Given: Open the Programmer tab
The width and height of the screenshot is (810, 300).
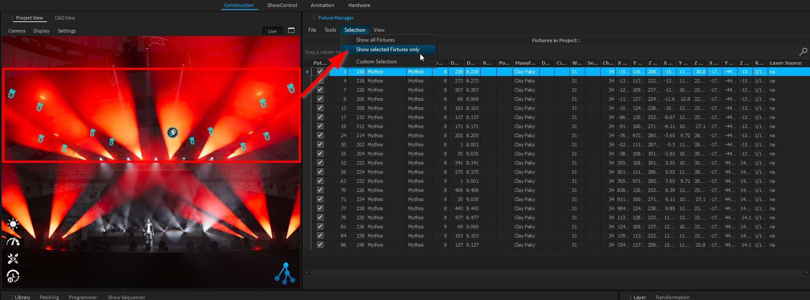Looking at the screenshot, I should point(83,297).
